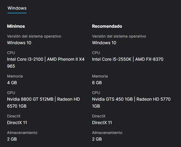Click Windows 10 under Recomendado
This screenshot has height=147, width=181.
click(x=104, y=43)
